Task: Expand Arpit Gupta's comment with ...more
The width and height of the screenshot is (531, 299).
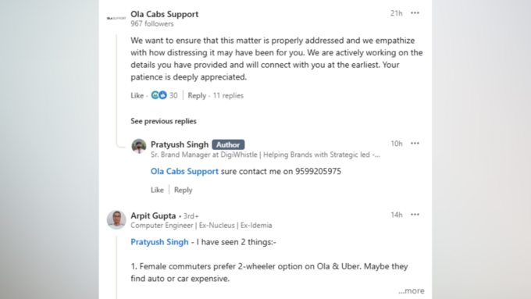Action: tap(412, 291)
